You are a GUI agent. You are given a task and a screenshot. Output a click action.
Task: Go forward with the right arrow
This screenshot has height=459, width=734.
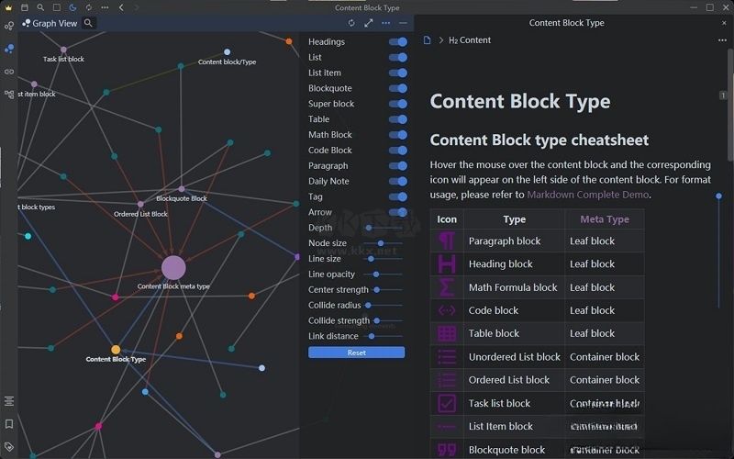(137, 7)
